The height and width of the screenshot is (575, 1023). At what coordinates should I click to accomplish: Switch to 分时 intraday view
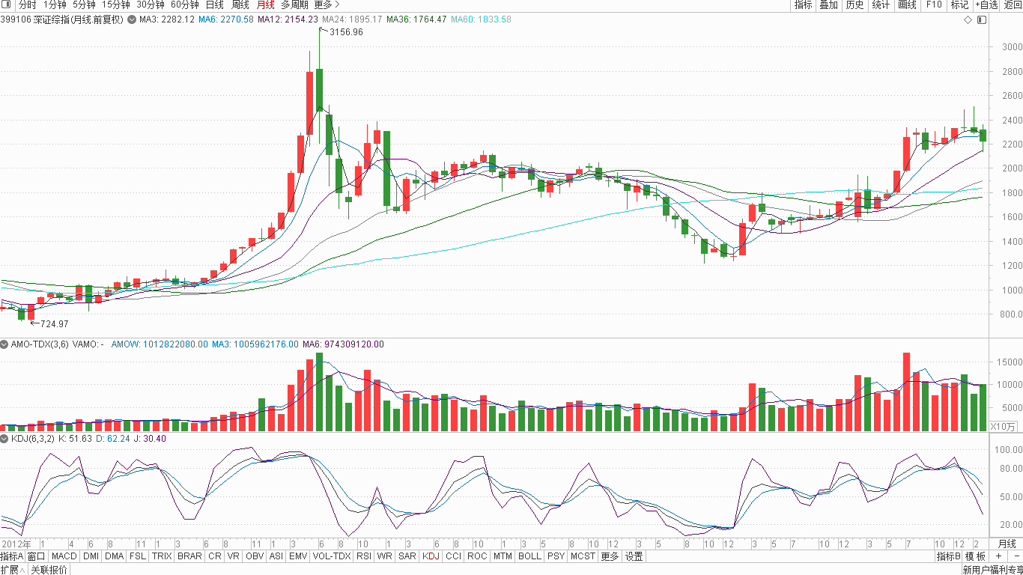pyautogui.click(x=27, y=4)
